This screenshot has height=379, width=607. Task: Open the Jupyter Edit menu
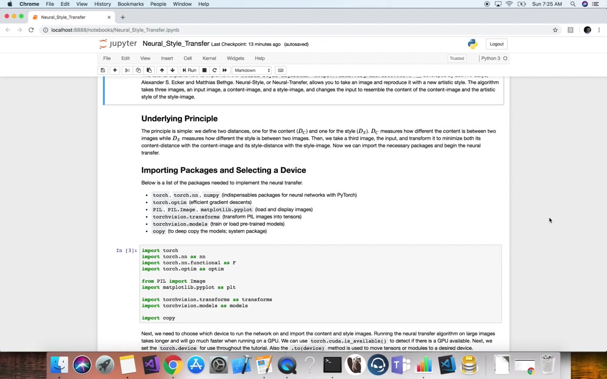pyautogui.click(x=125, y=58)
